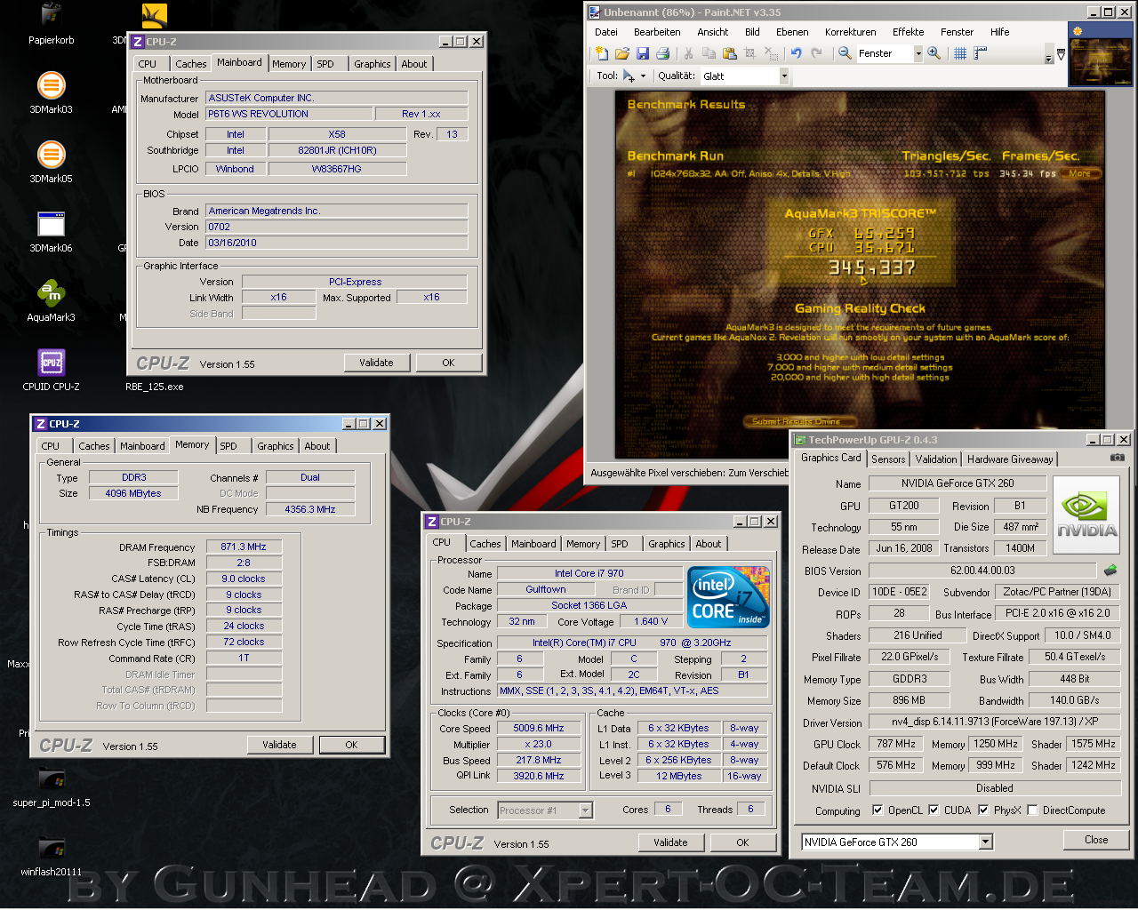Click the 4356.3 MHz NB Frequency value
The image size is (1138, 910).
(x=310, y=509)
